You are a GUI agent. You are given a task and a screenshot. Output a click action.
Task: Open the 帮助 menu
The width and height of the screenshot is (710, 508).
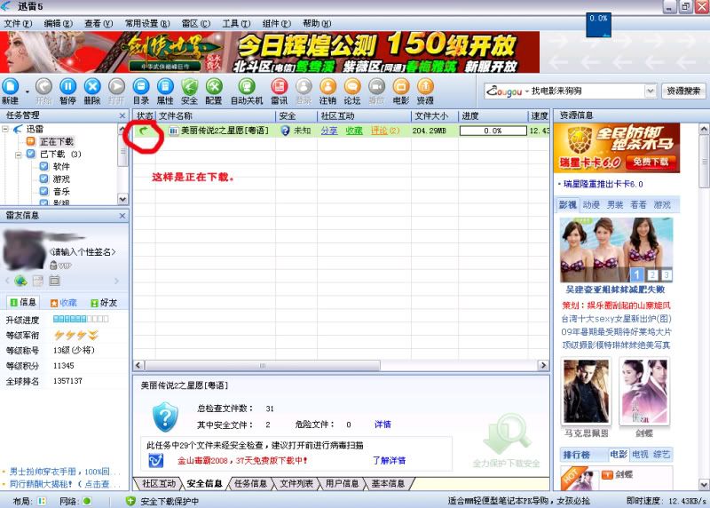(x=317, y=24)
